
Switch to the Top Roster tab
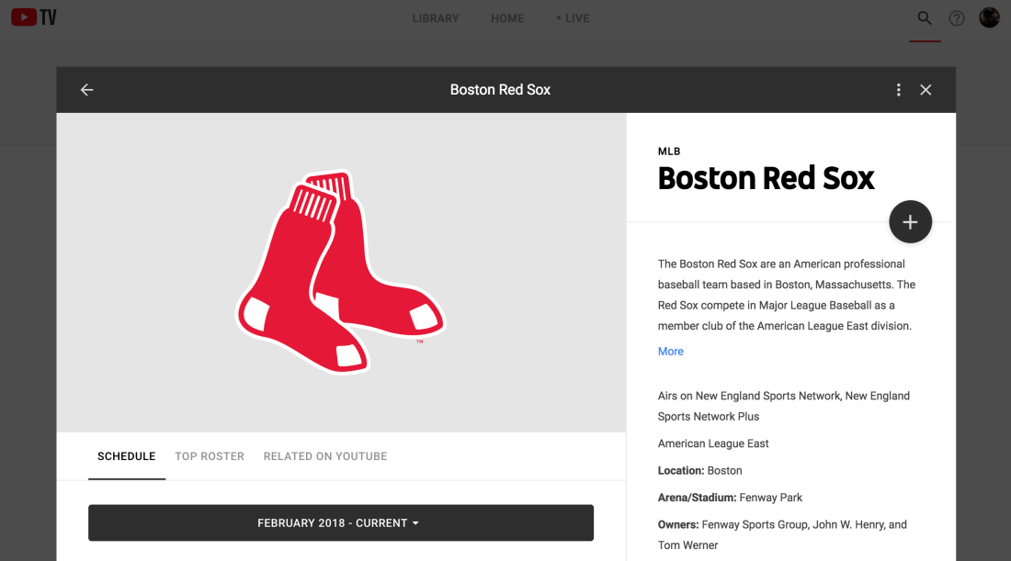210,456
